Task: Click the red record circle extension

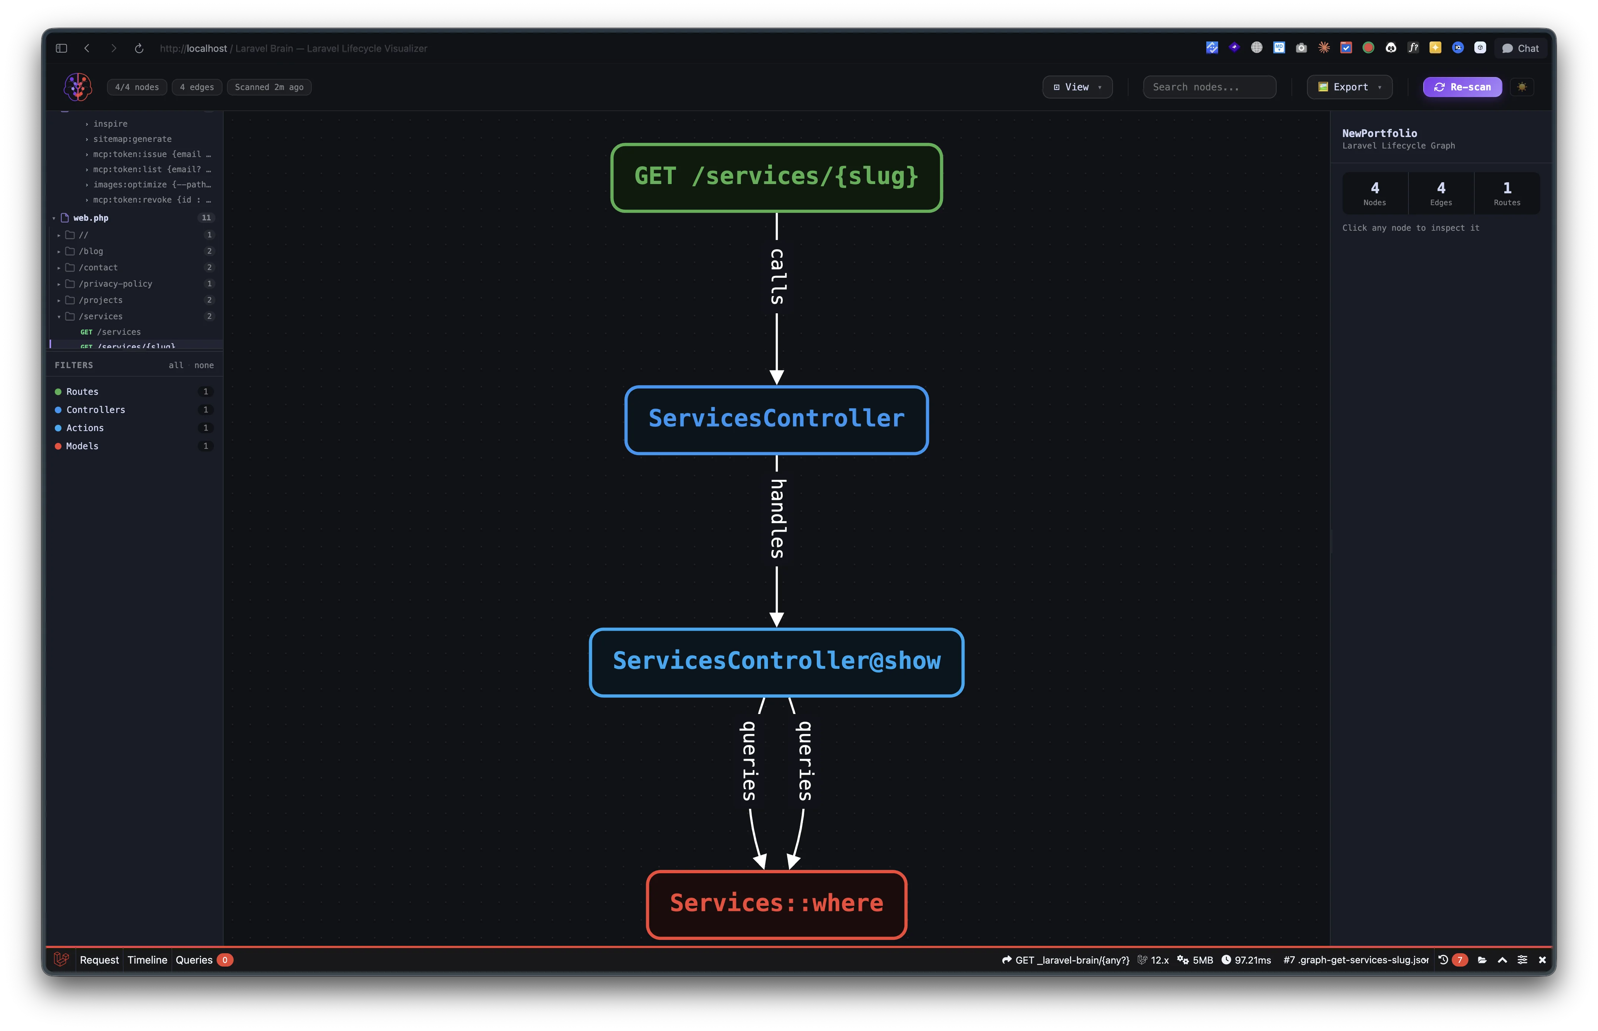Action: click(x=1368, y=47)
